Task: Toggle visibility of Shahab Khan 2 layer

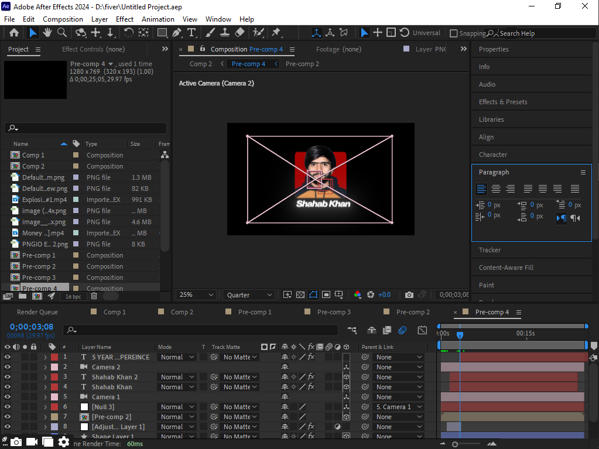Action: pyautogui.click(x=8, y=377)
